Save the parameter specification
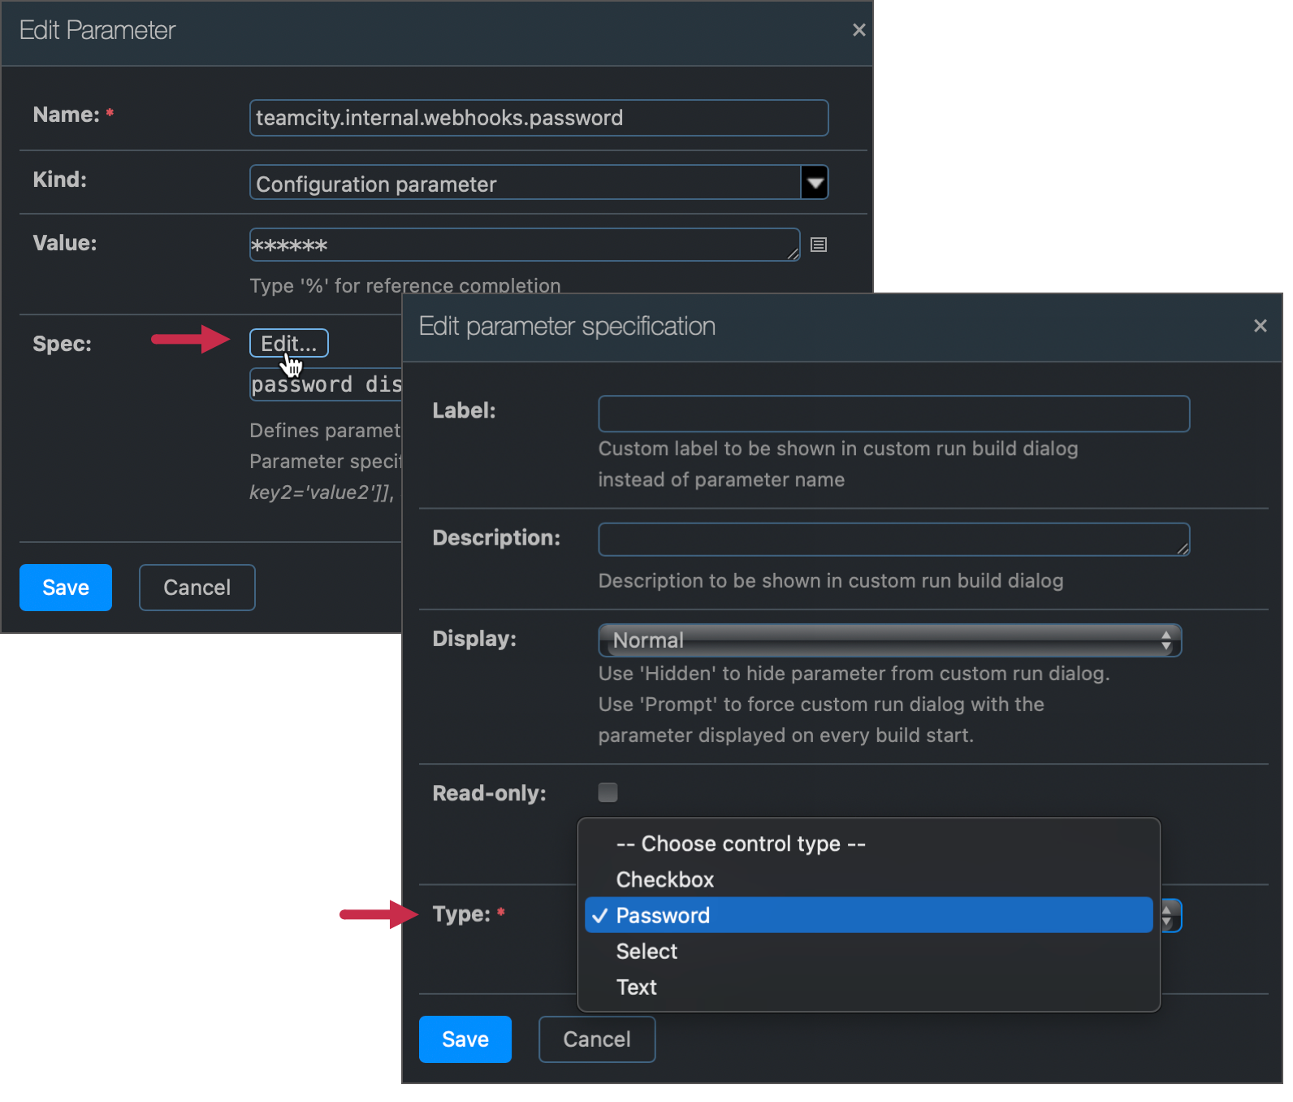This screenshot has height=1102, width=1293. tap(465, 1039)
